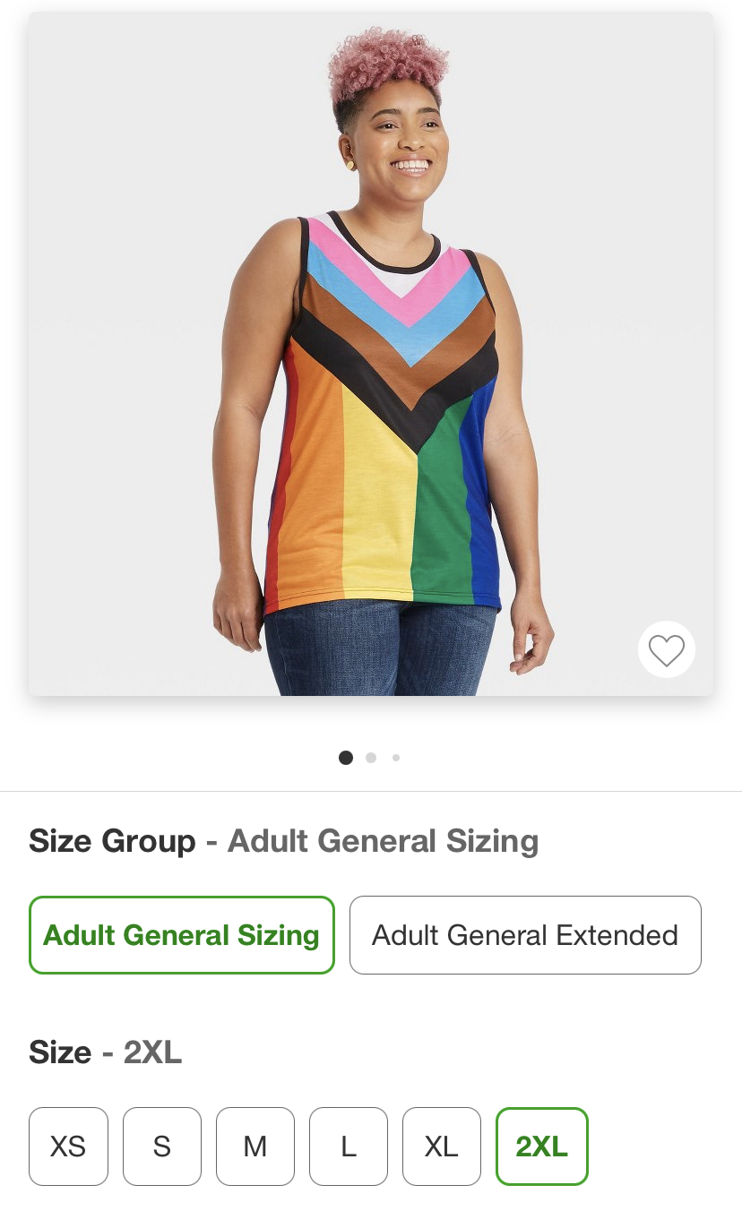The width and height of the screenshot is (742, 1228).
Task: Switch to Adult General Extended sizing
Action: (x=525, y=935)
